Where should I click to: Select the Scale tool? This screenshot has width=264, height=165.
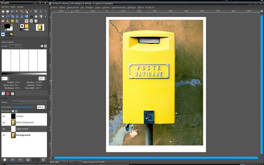tap(12, 16)
